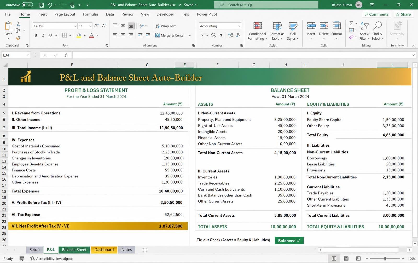
Task: Click Decrease Font Size icon
Action: (104, 26)
